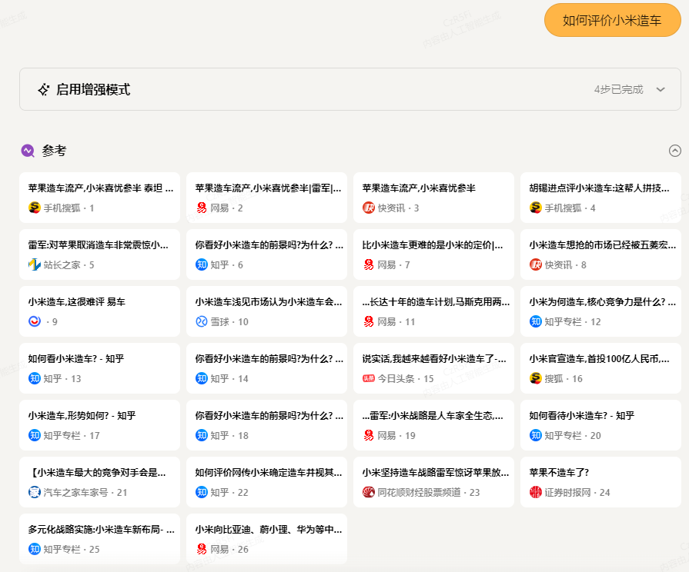The height and width of the screenshot is (572, 689).
Task: Click the 知乎专栏 icon on reference 25
Action: pos(35,549)
